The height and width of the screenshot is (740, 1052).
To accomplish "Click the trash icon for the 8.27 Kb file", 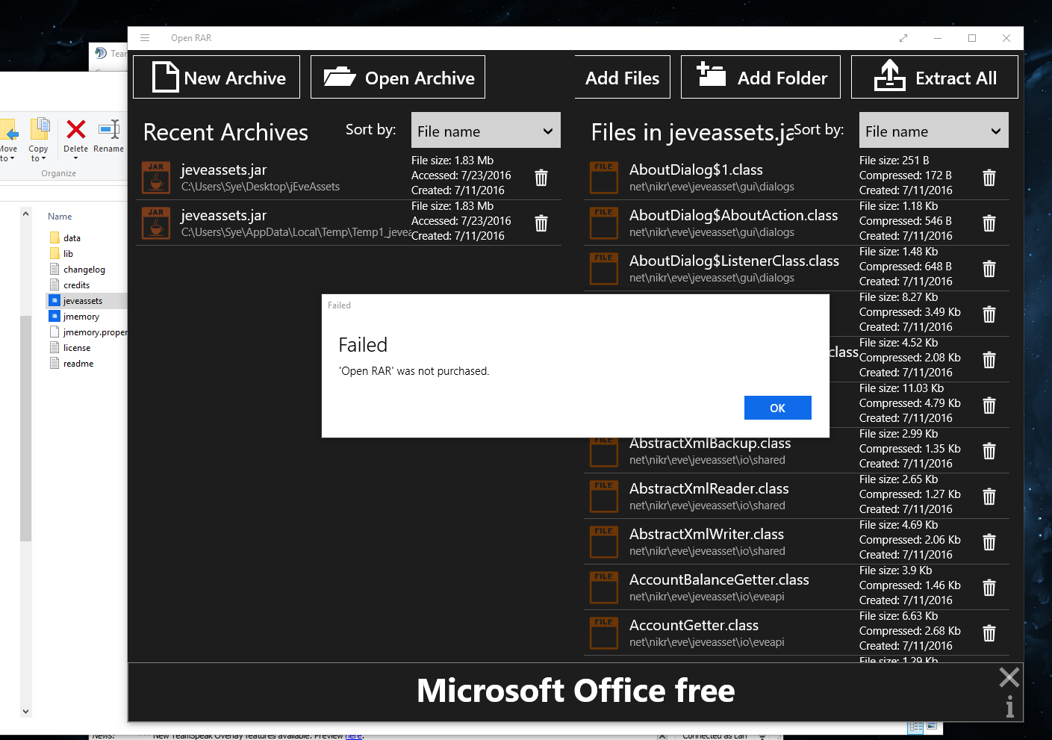I will coord(989,314).
